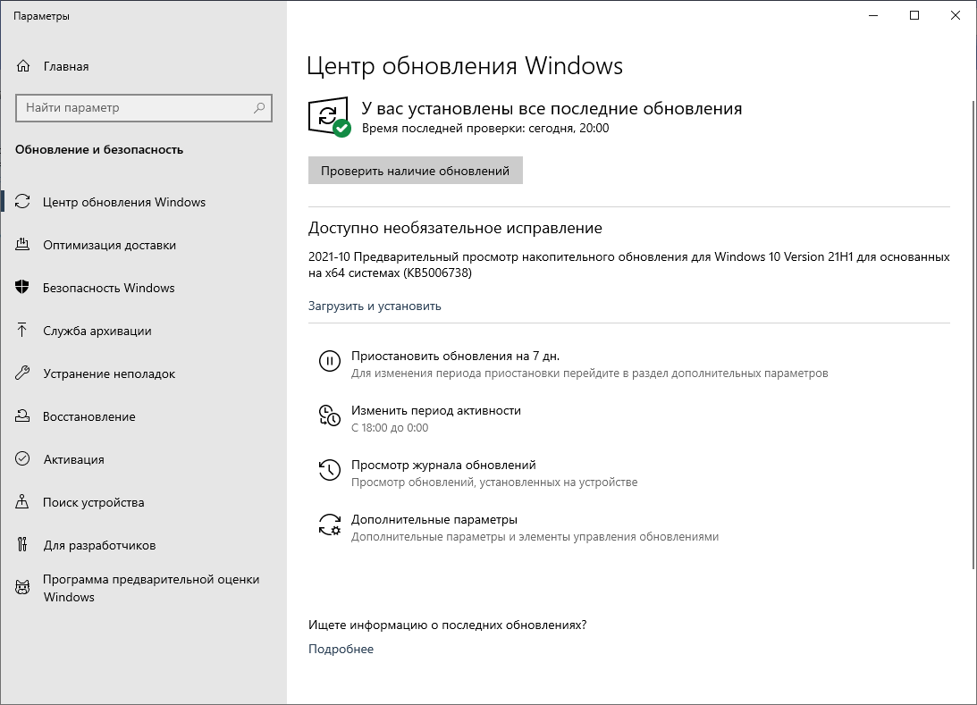Open 'Просмотр журнала обновлений' history
This screenshot has width=977, height=705.
click(442, 465)
